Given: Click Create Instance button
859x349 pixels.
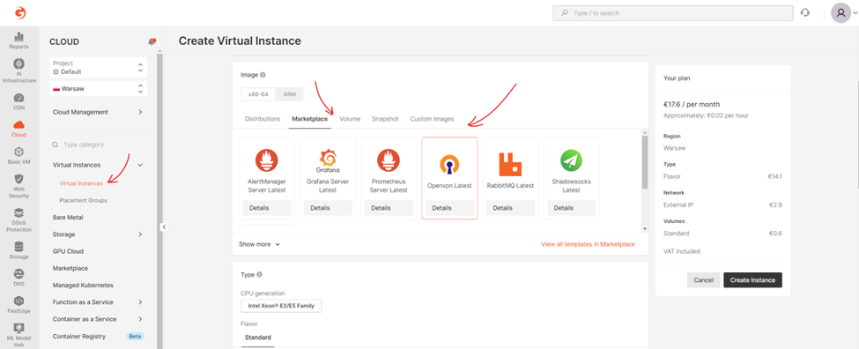Looking at the screenshot, I should (x=752, y=280).
